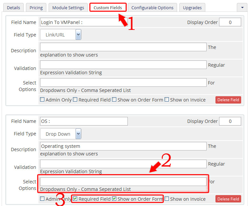Uncheck Required Field for the OS field
Screen dimensions: 248x206
[75, 199]
